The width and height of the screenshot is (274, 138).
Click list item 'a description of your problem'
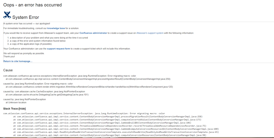click(x=49, y=38)
